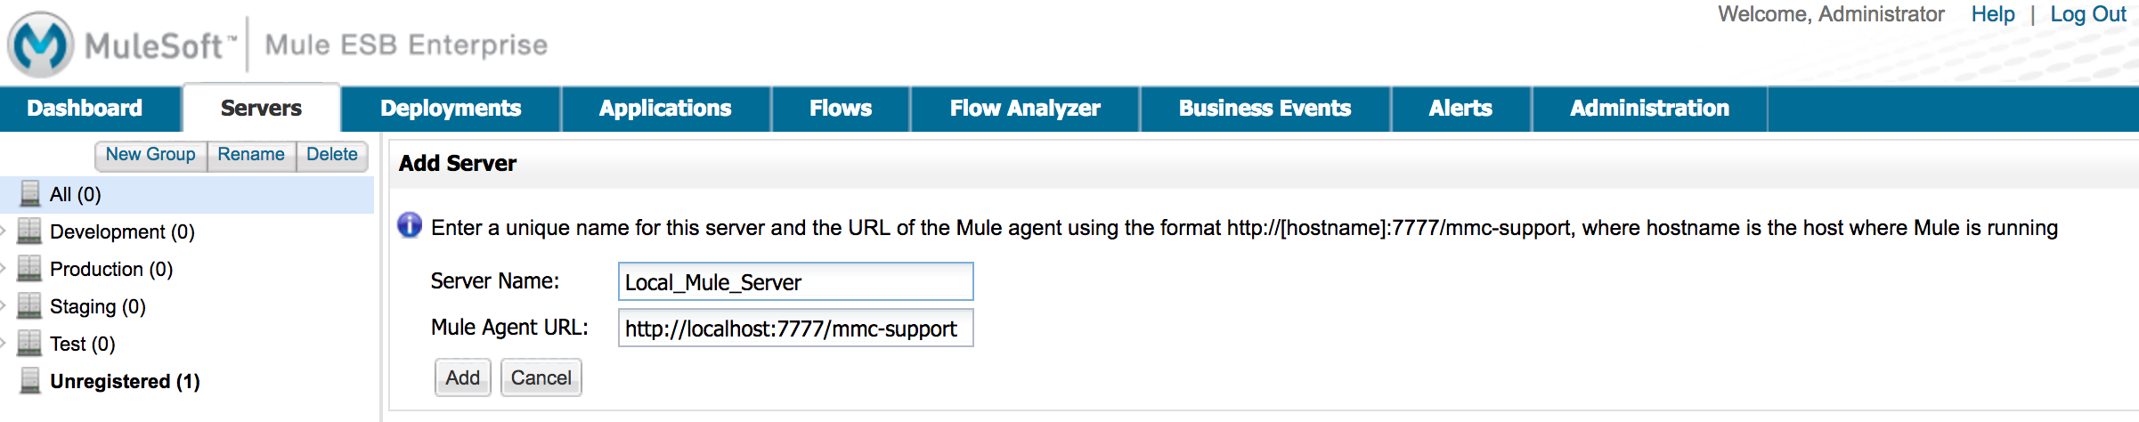Focus the Server Name input field
Screen dimensions: 2139x422
pos(795,282)
